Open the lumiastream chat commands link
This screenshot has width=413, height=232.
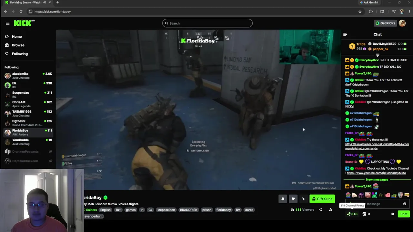(x=377, y=146)
